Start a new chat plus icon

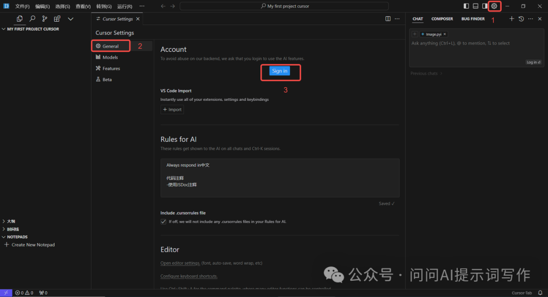click(511, 18)
